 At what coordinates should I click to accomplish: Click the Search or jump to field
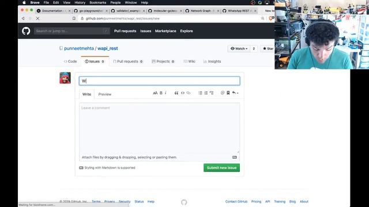pyautogui.click(x=71, y=31)
